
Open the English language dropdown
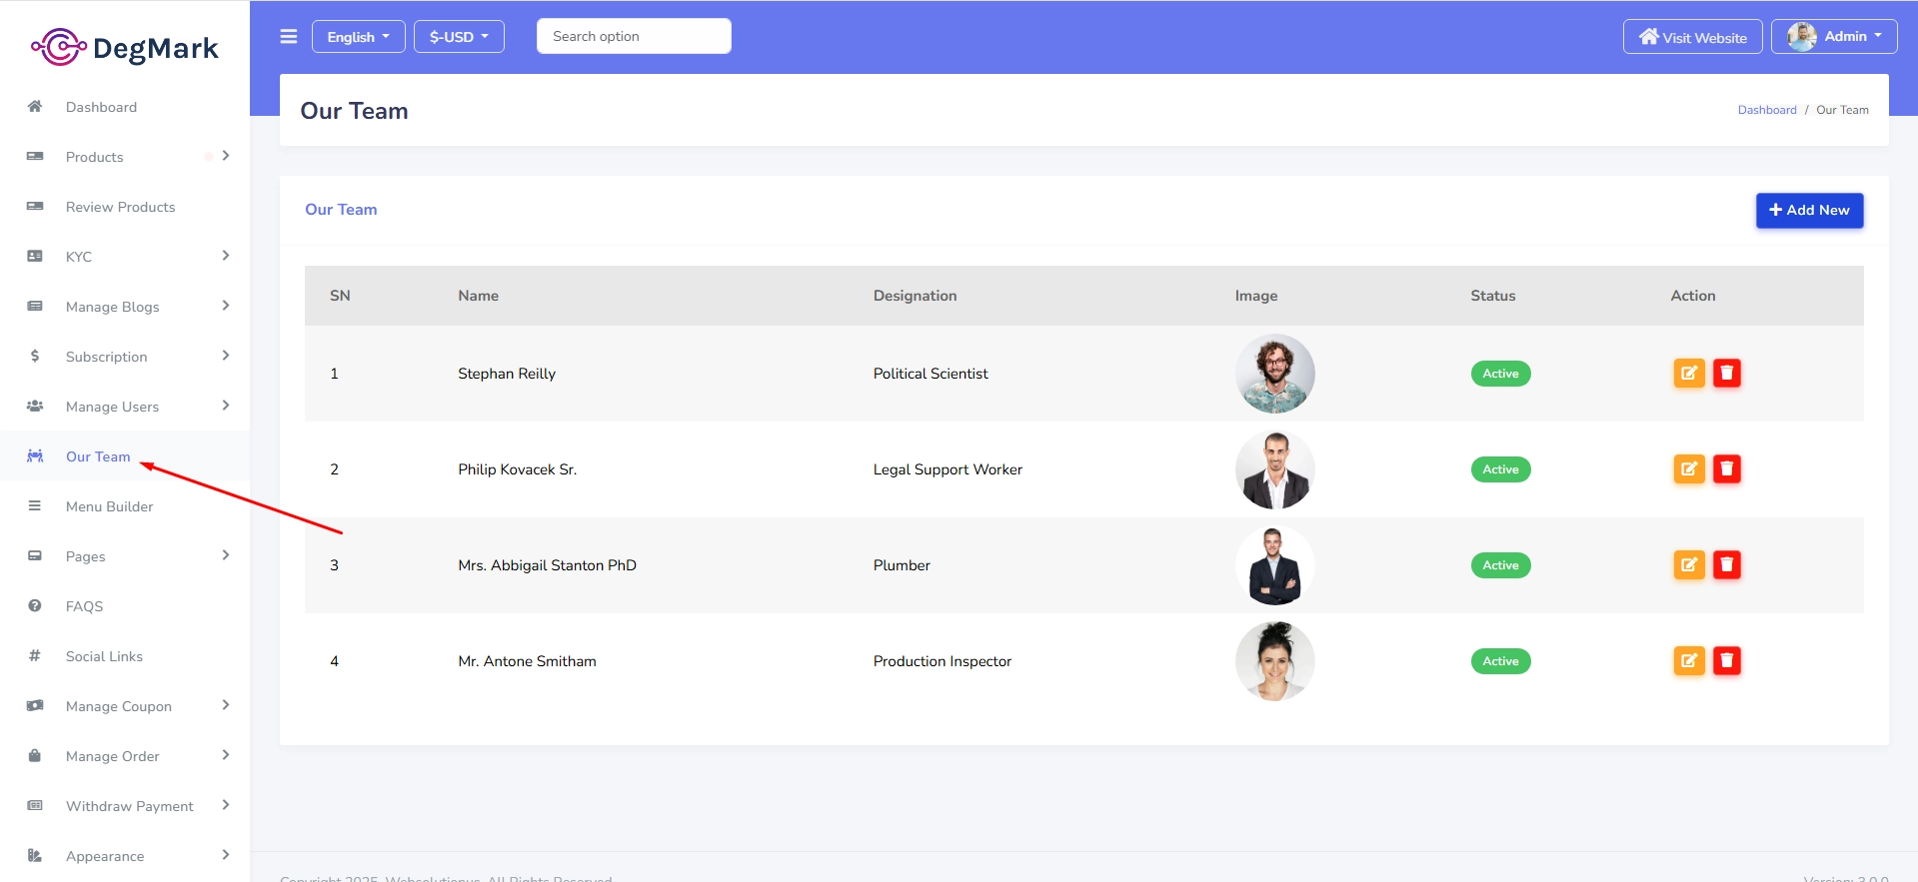[358, 37]
